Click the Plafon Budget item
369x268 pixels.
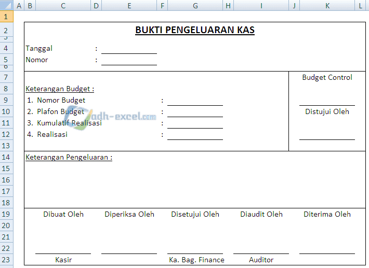click(x=56, y=111)
